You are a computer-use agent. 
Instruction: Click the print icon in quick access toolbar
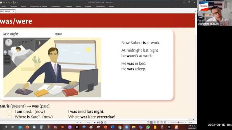click(x=1, y=3)
